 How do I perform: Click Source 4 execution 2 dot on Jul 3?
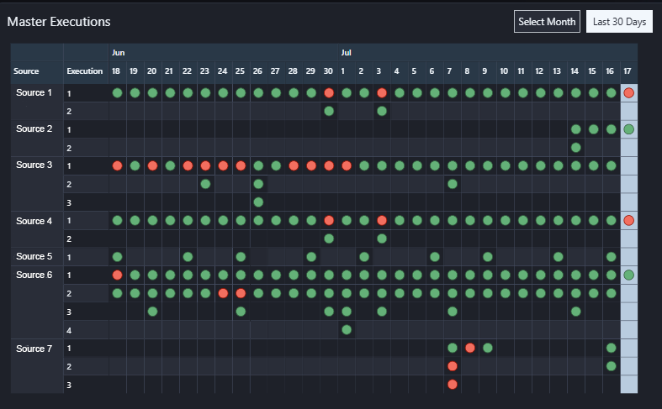pyautogui.click(x=382, y=239)
